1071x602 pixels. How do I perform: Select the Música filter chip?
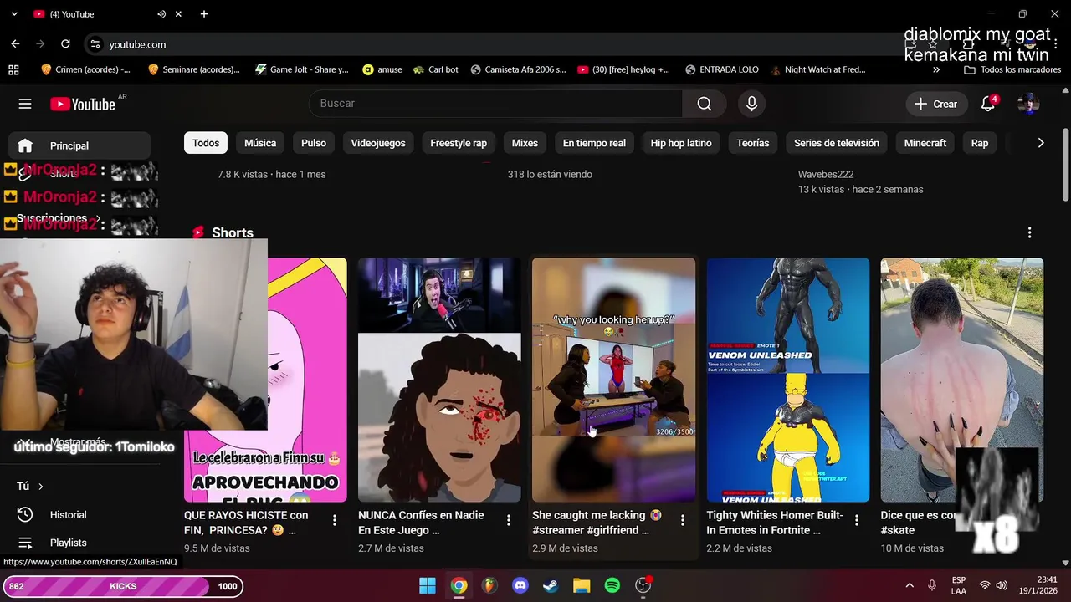[x=260, y=143]
